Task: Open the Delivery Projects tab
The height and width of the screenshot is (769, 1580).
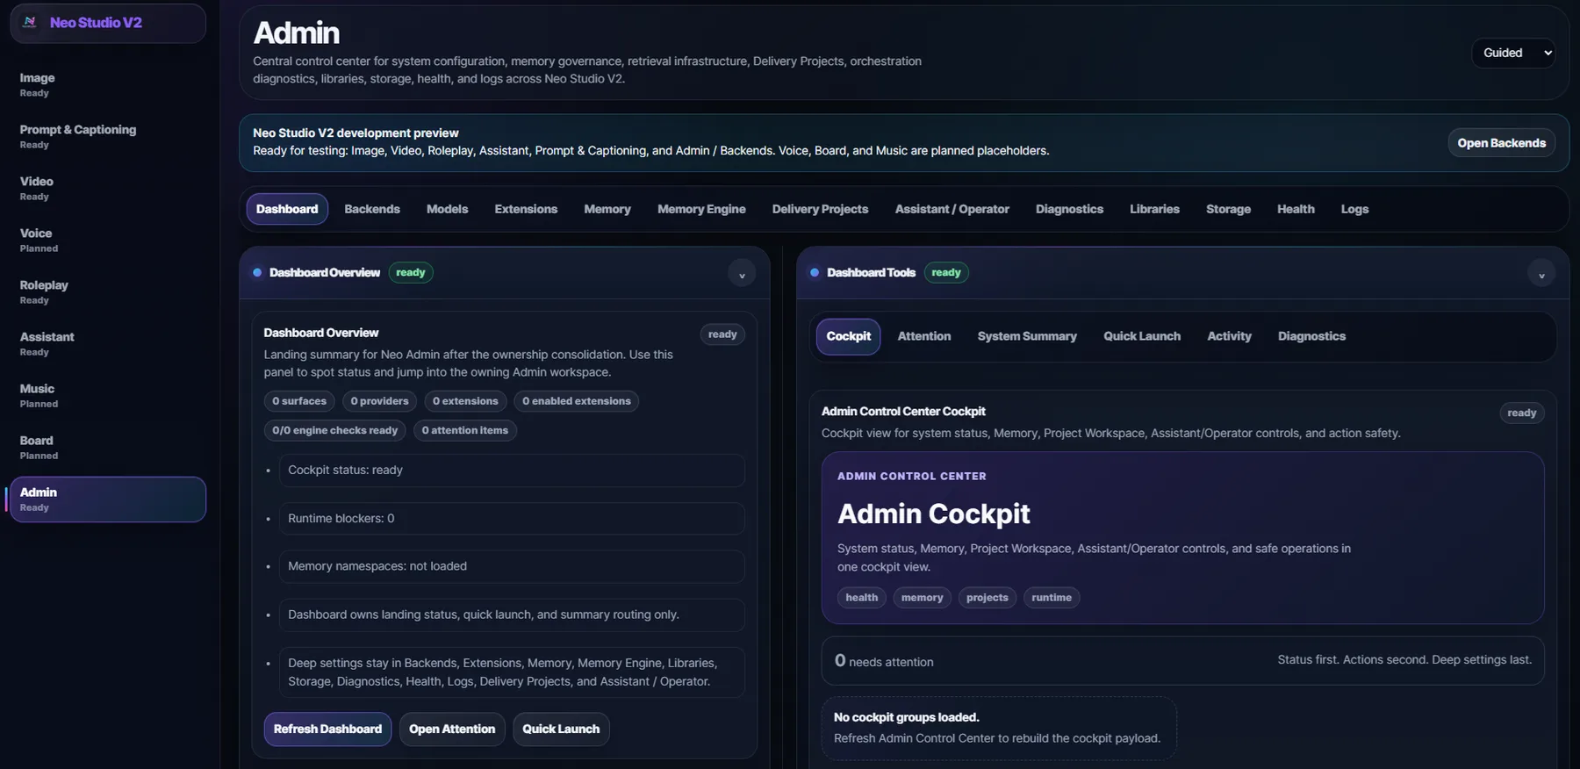Action: (x=820, y=209)
